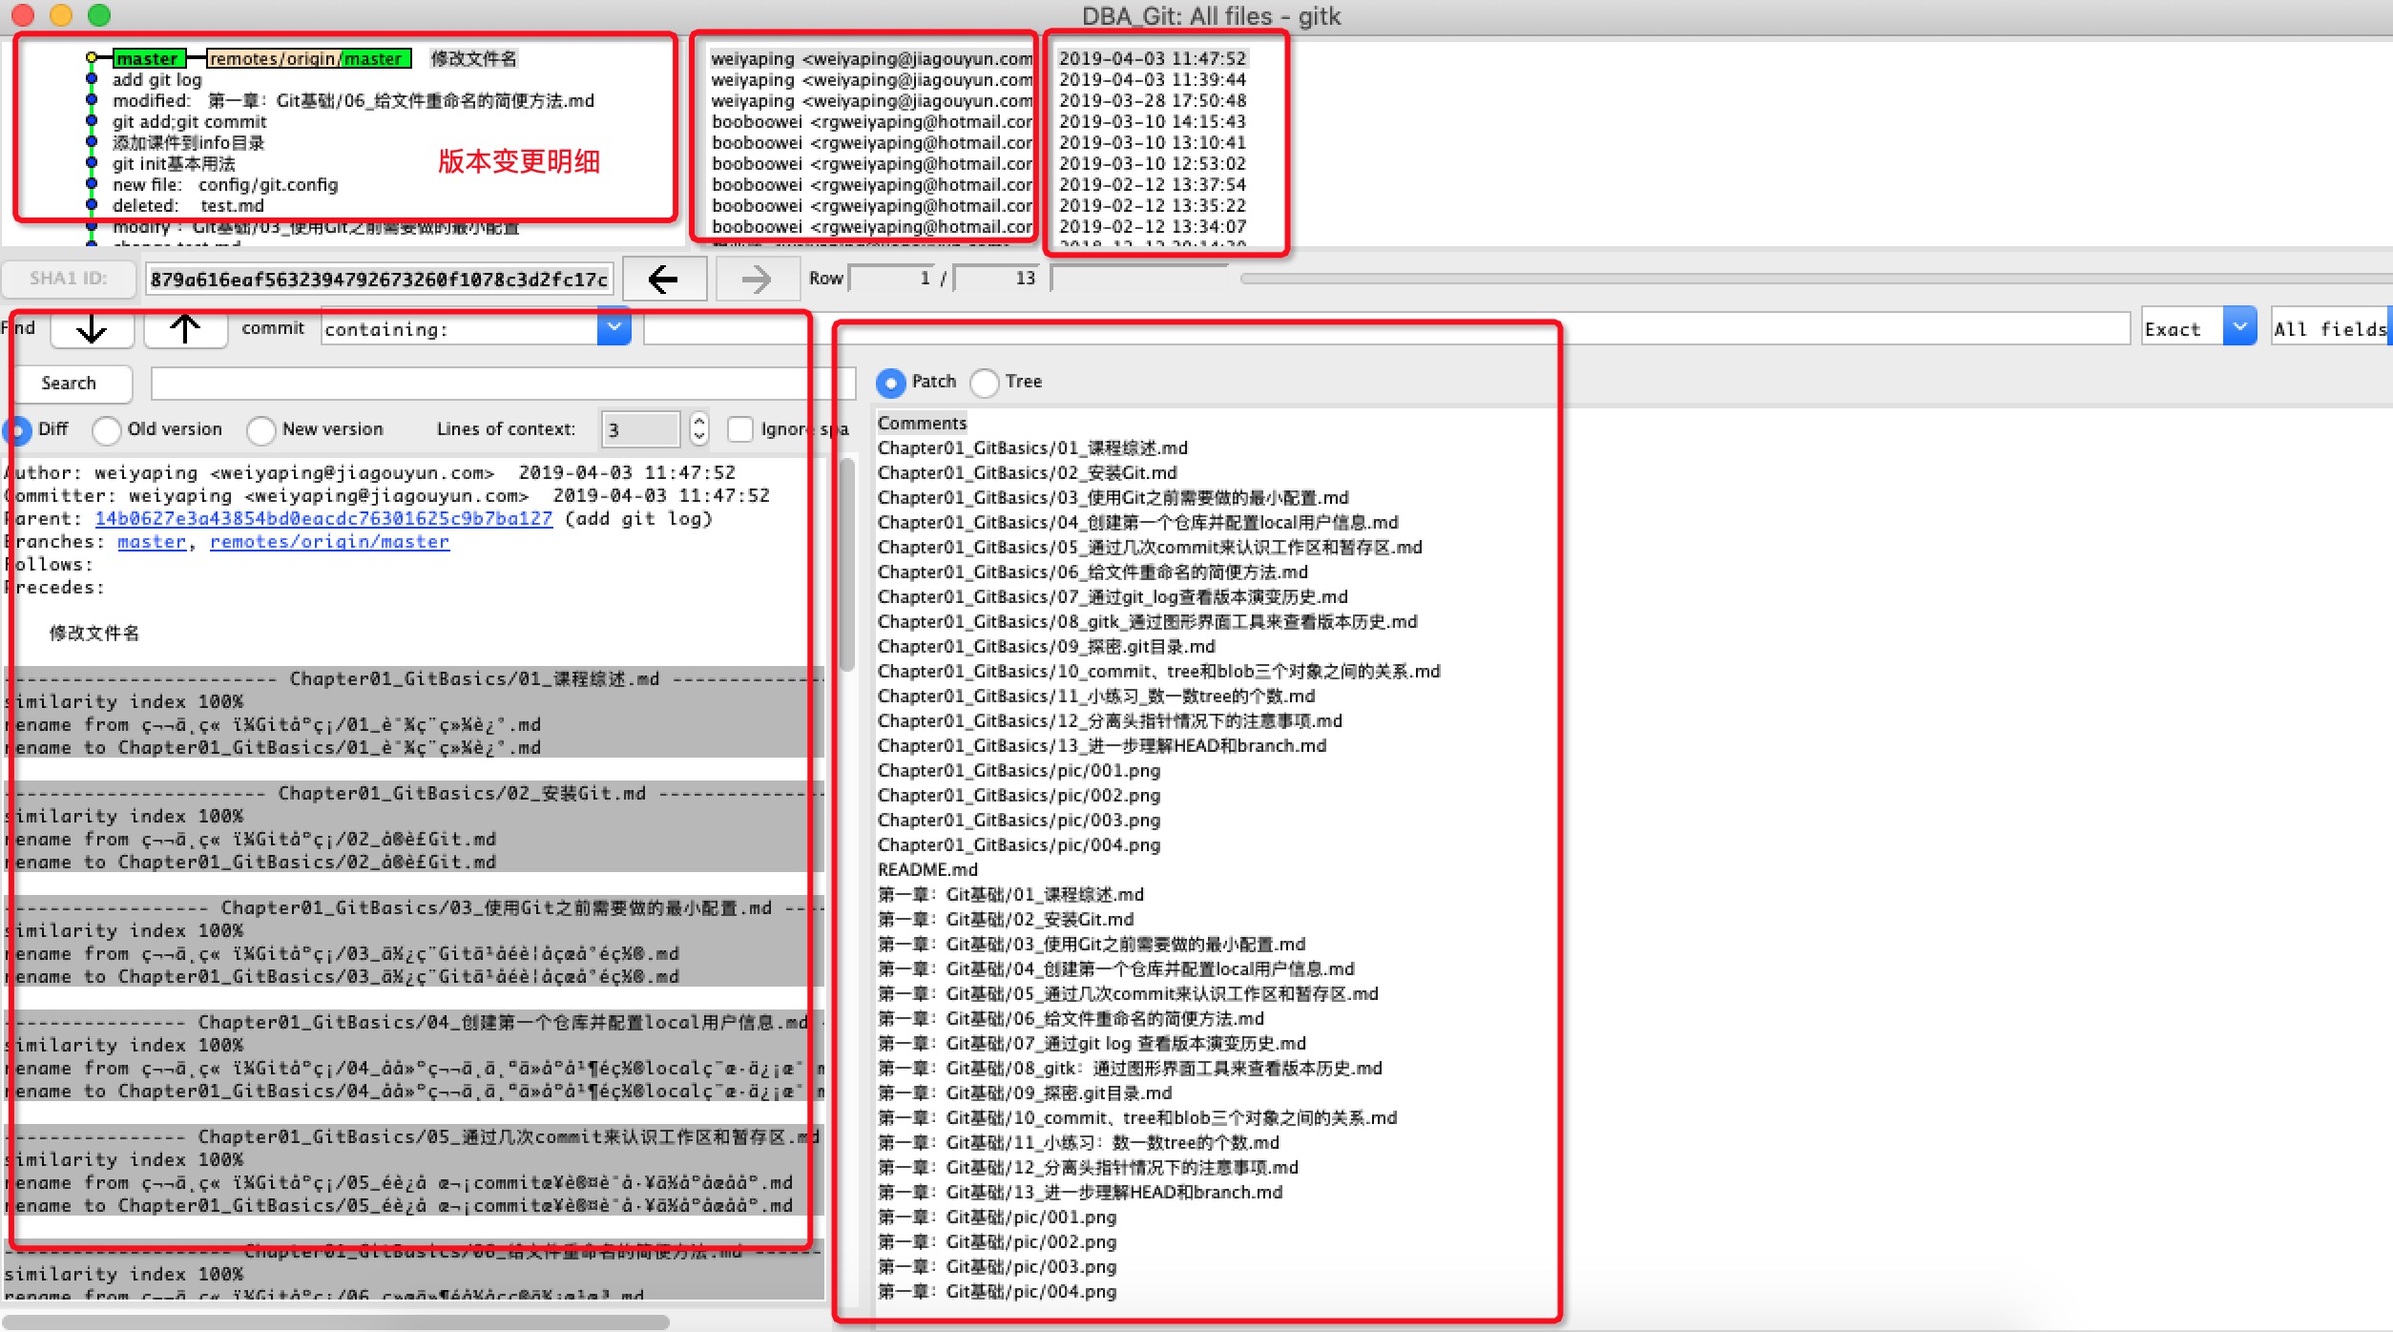Viewport: 2393px width, 1332px height.
Task: Click the red close window button
Action: point(23,14)
